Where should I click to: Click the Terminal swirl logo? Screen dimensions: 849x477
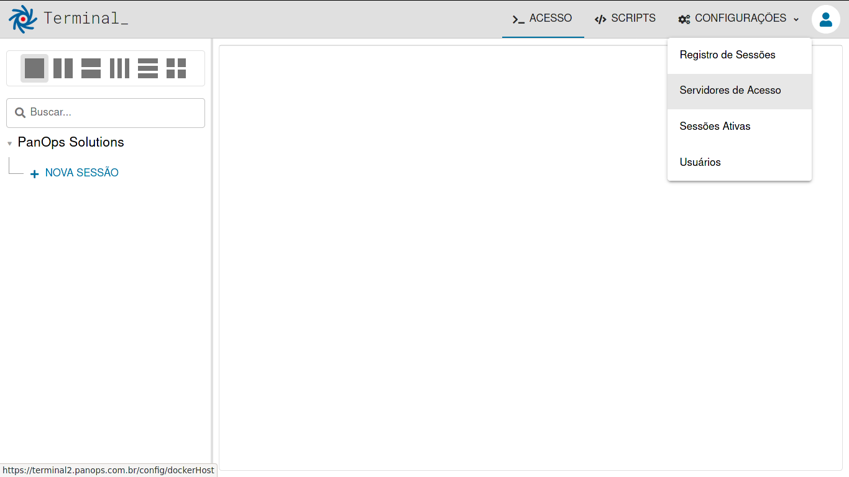(x=23, y=19)
